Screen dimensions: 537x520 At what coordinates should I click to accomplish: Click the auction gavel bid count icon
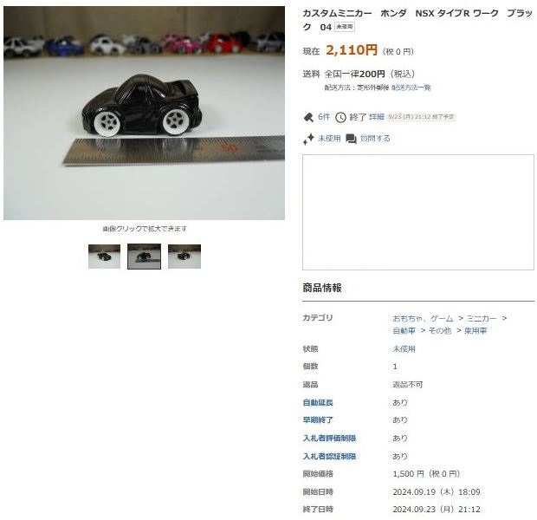(308, 117)
